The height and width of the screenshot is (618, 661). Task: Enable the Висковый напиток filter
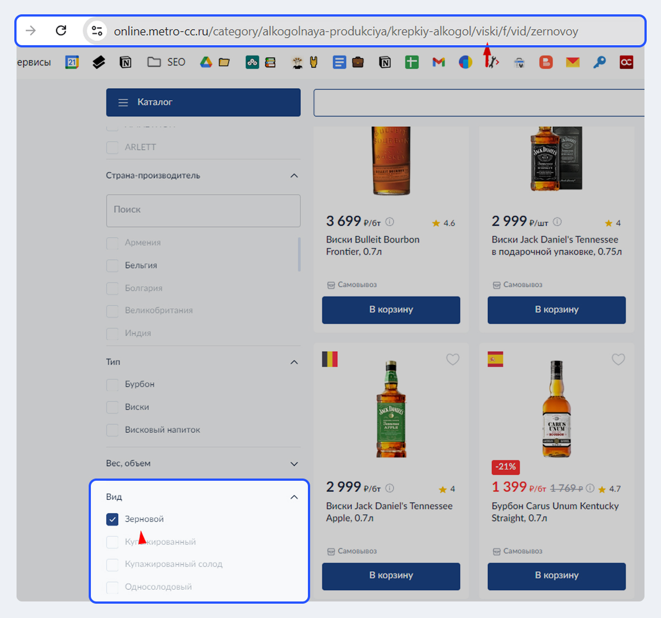point(112,429)
